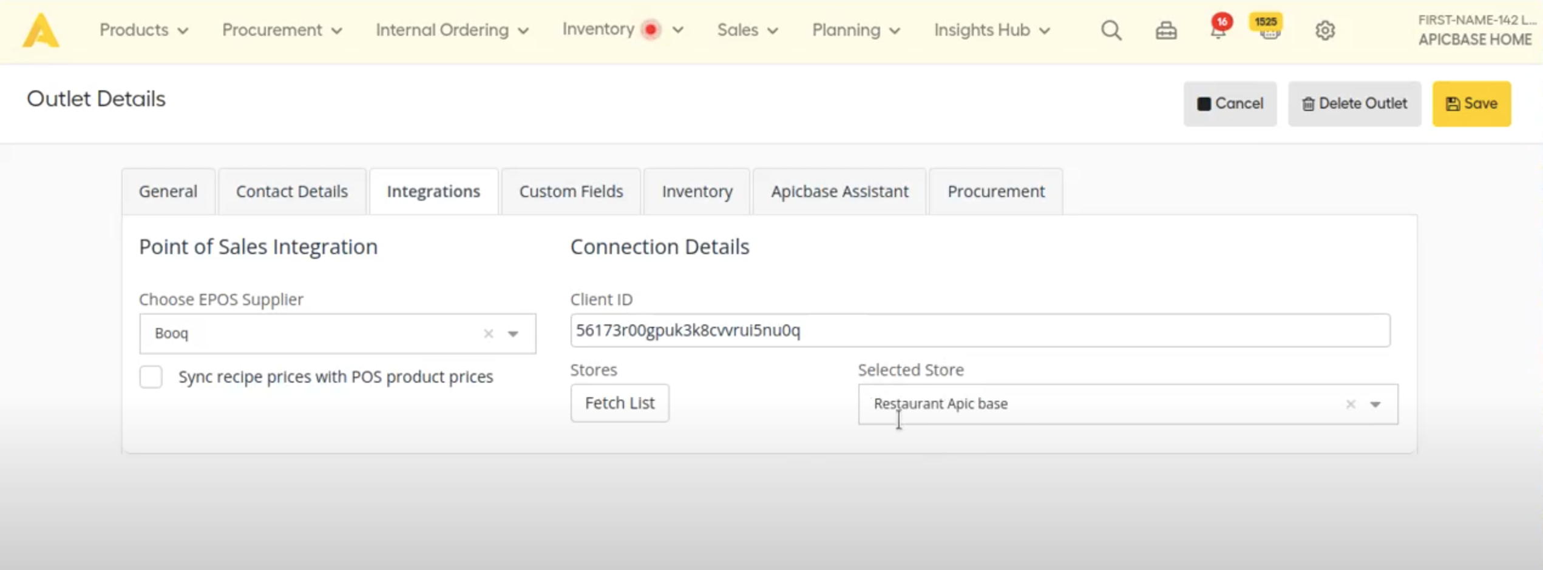Expand the Products menu
This screenshot has width=1543, height=570.
[144, 30]
